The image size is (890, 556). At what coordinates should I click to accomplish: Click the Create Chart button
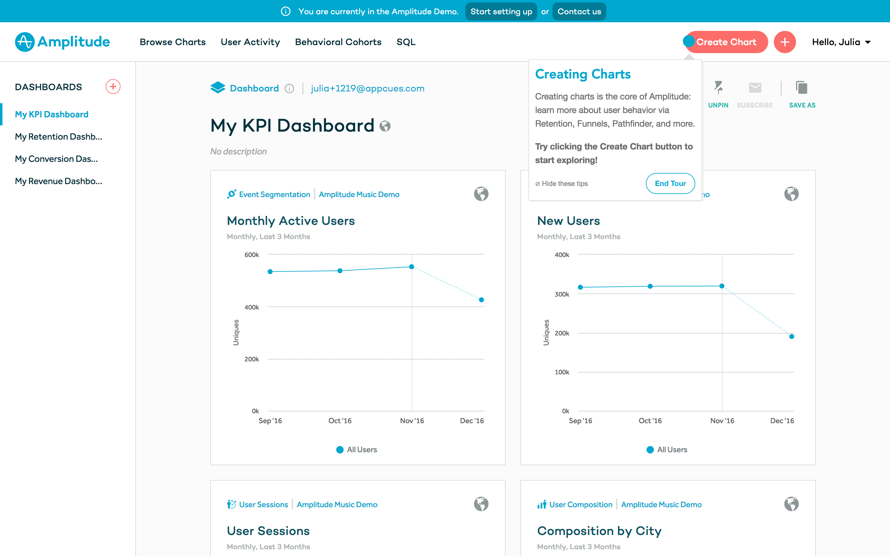click(x=726, y=42)
